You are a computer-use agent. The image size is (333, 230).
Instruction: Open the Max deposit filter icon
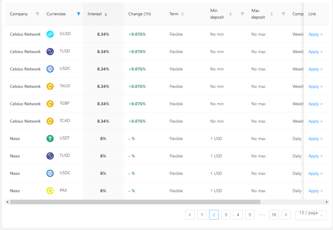click(283, 14)
